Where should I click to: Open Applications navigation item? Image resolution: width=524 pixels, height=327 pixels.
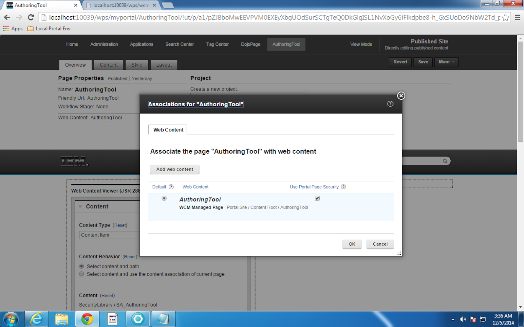coord(141,44)
